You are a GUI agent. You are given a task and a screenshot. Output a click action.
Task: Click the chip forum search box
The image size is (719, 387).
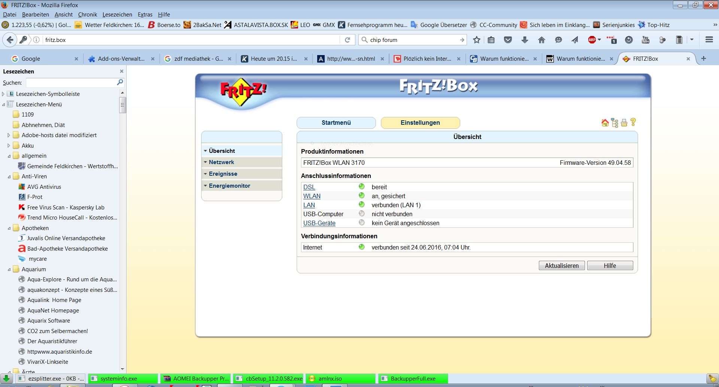(412, 40)
